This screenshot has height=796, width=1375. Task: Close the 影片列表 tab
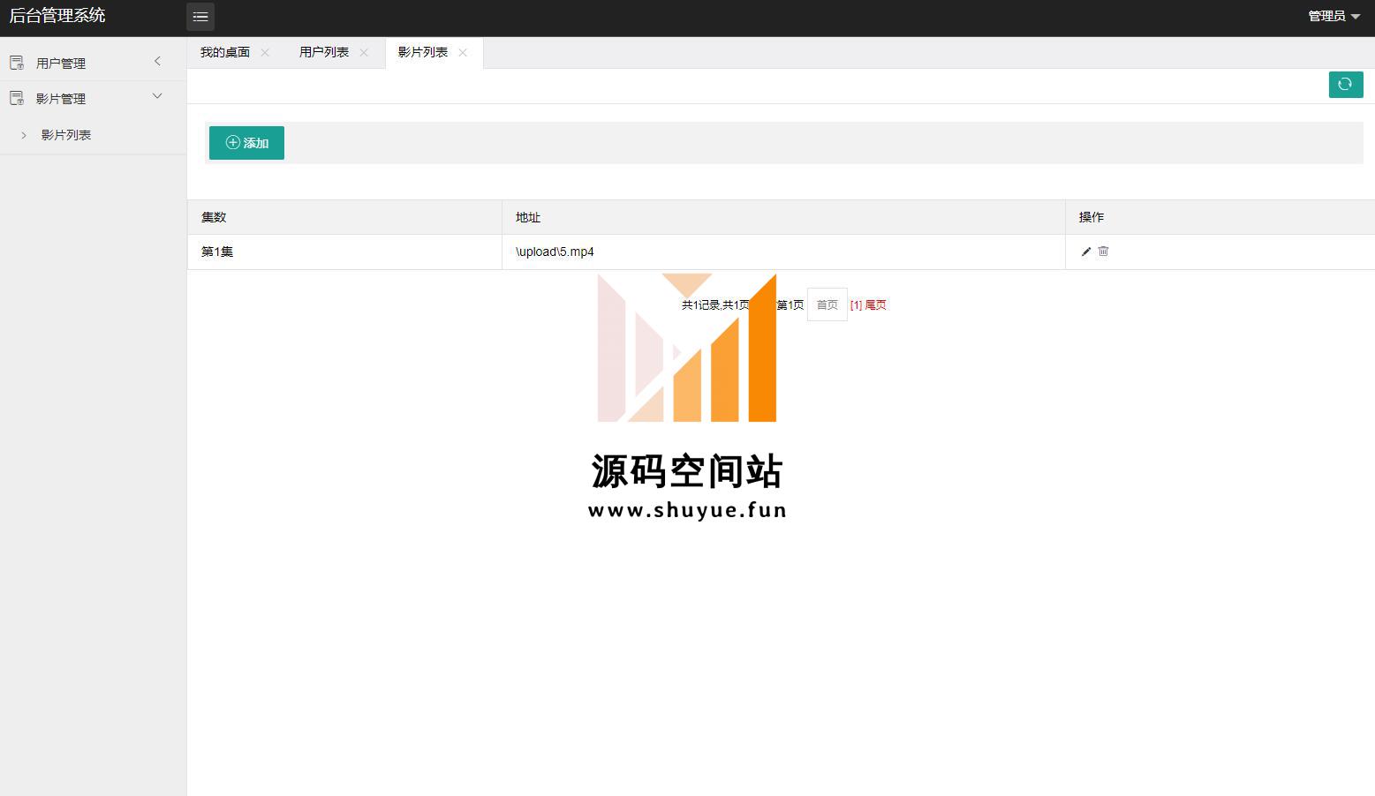(463, 53)
